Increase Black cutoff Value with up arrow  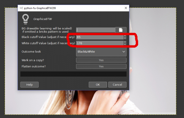click(x=125, y=36)
